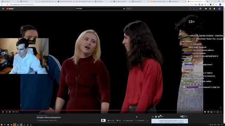Mute the video volume speaker icon
This screenshot has width=225, height=126.
click(10, 112)
